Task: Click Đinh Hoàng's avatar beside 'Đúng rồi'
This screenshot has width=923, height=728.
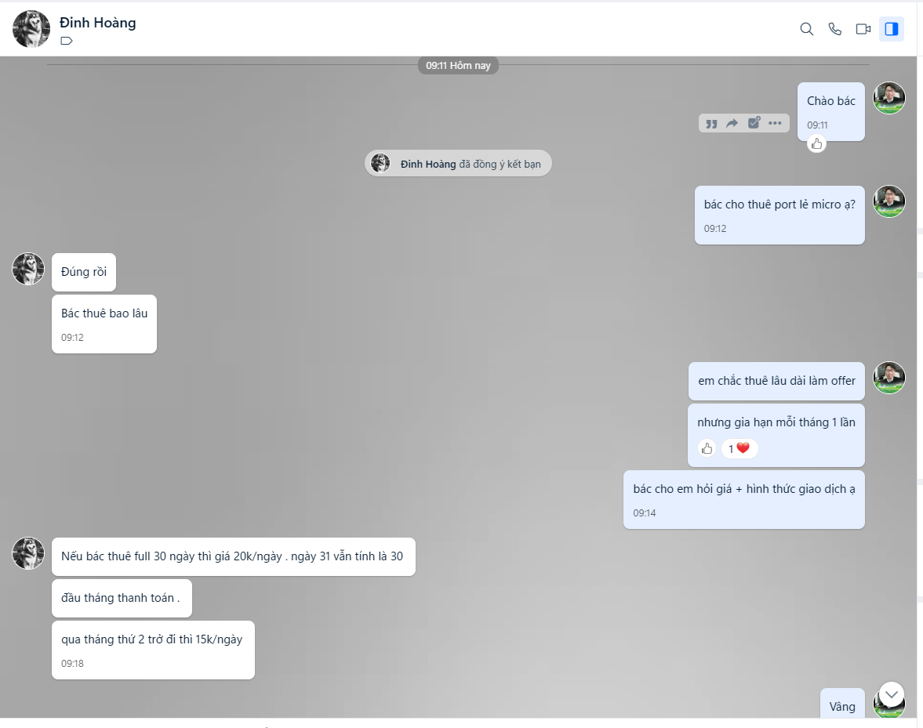Action: coord(28,269)
